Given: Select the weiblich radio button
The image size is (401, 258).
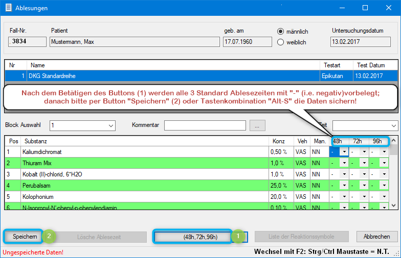Looking at the screenshot, I should click(x=280, y=42).
